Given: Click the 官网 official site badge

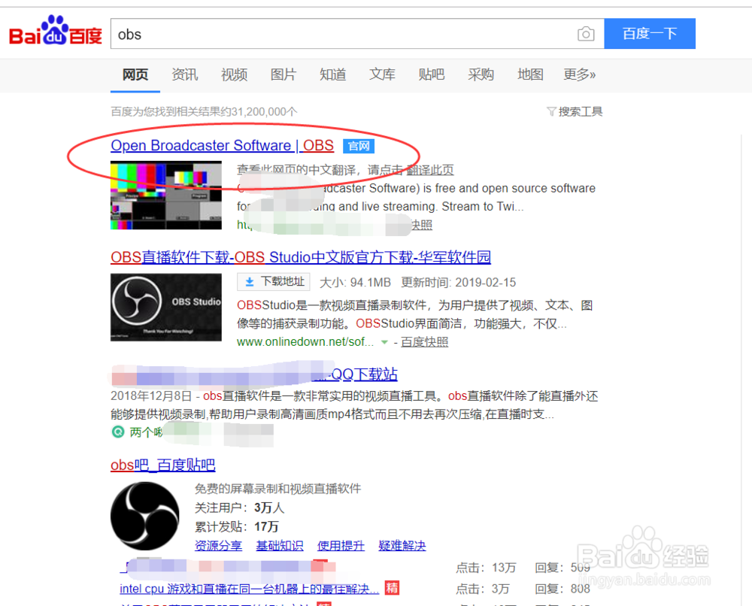Looking at the screenshot, I should click(359, 146).
